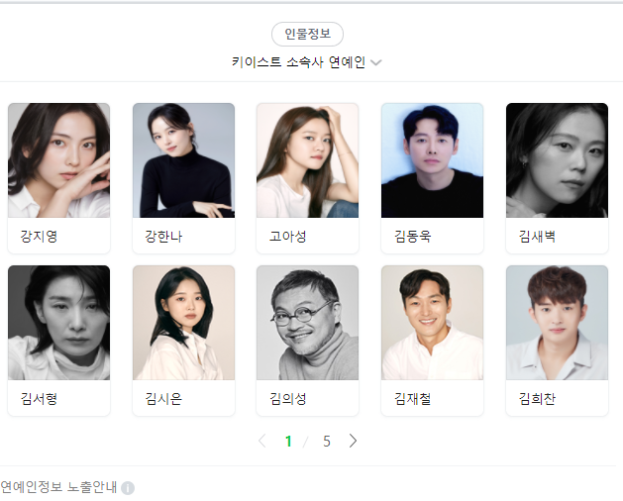Open the info icon beside 연예인정보 노출안내
The height and width of the screenshot is (501, 623).
pyautogui.click(x=128, y=487)
